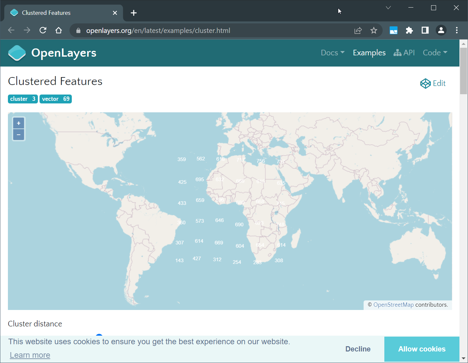468x363 pixels.
Task: Click the browser address bar
Action: pos(198,30)
